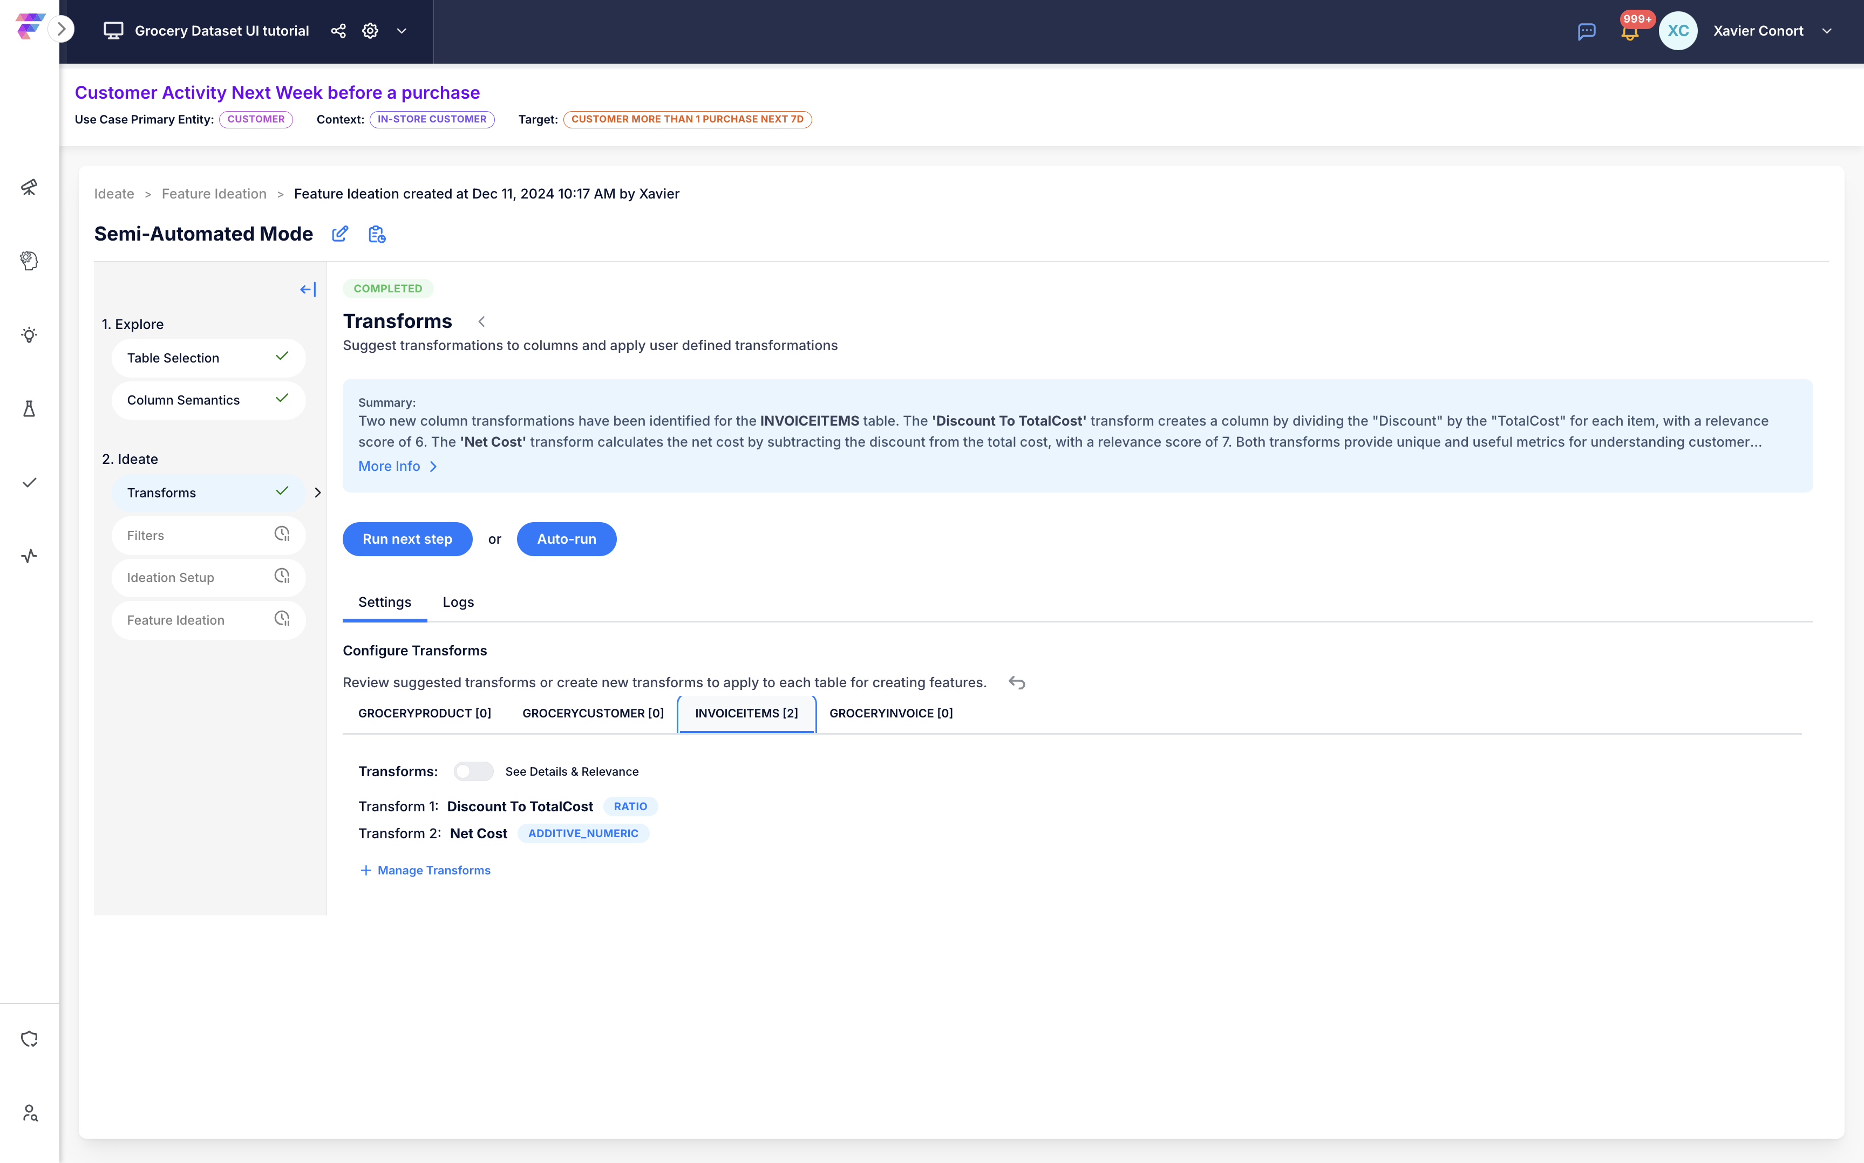Open the user search sidebar icon
Screen dimensions: 1864x1163
tap(29, 1113)
